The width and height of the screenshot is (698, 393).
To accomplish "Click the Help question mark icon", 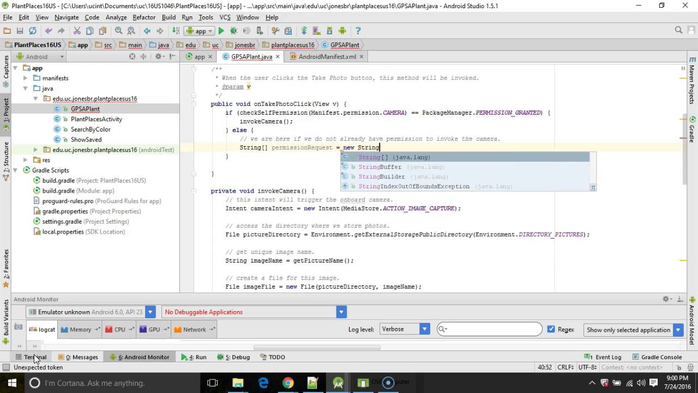I will click(358, 31).
